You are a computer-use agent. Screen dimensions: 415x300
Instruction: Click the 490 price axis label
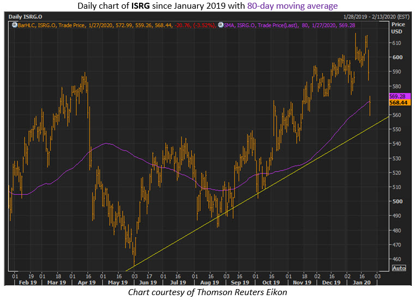pos(397,216)
